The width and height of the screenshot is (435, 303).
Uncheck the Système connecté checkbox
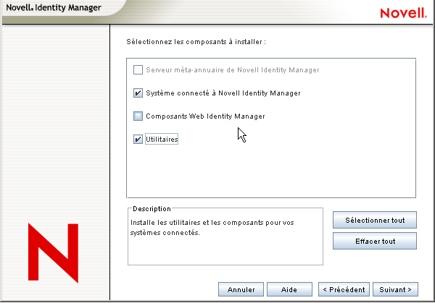(138, 93)
